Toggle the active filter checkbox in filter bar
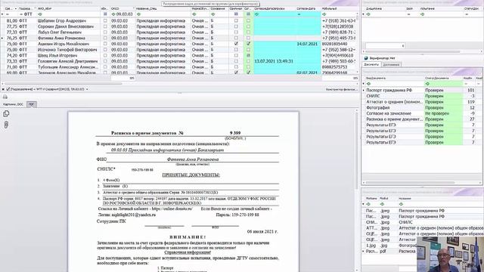Viewport: 484px width, 272px height. tap(8, 89)
